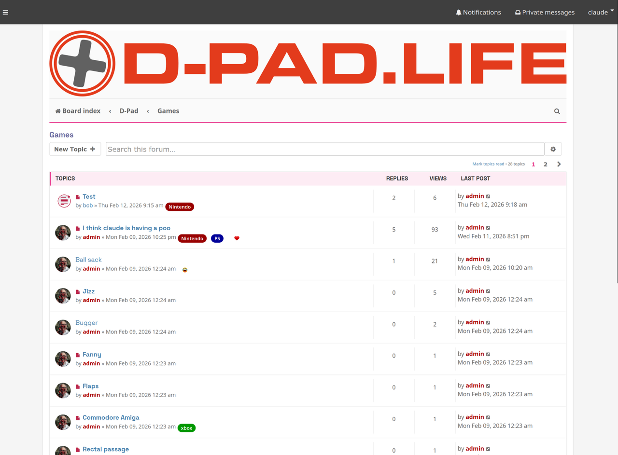Viewport: 618px width, 455px height.
Task: Create a New Topic
Action: [75, 149]
